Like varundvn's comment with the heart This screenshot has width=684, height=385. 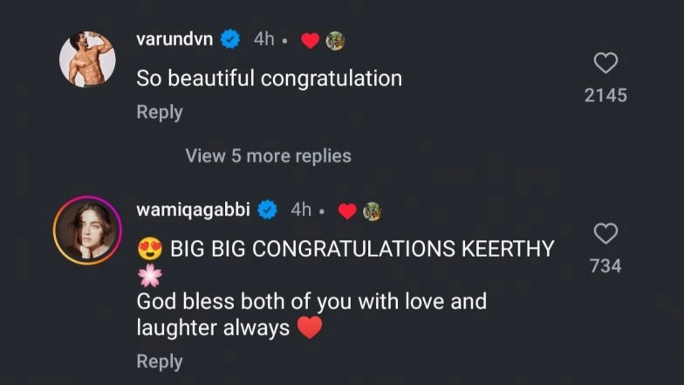(605, 63)
